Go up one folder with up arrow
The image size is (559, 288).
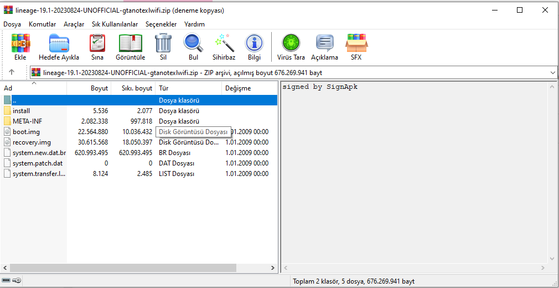[x=12, y=72]
